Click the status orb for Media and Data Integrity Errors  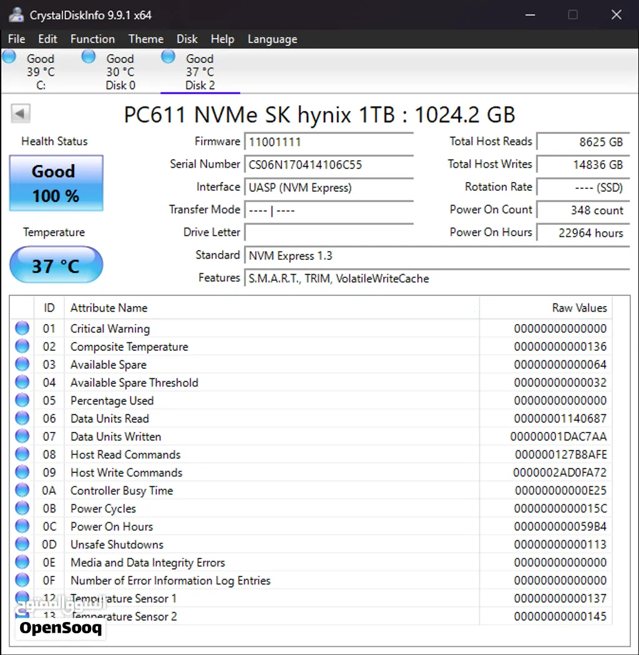click(22, 562)
